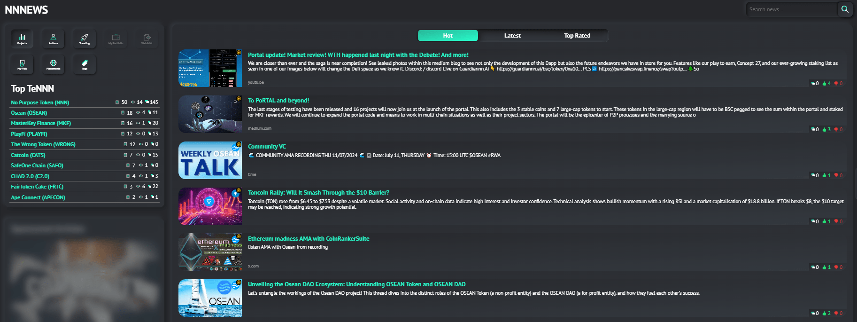Switch to the Latest tab
The width and height of the screenshot is (857, 322).
[512, 36]
